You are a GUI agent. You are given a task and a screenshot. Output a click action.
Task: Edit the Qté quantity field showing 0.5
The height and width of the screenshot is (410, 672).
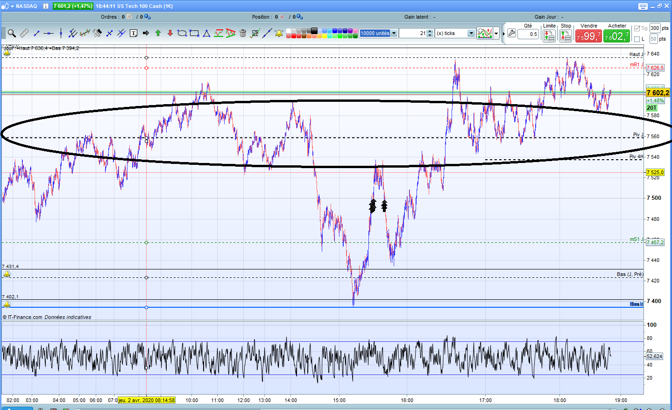[x=528, y=34]
